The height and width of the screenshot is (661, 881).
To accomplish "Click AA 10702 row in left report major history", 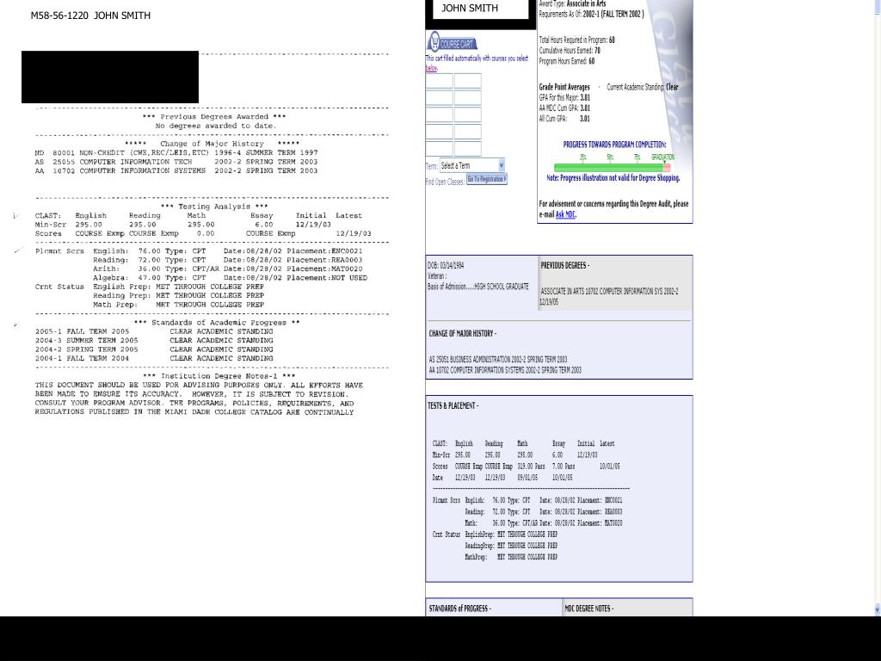I will 176,171.
